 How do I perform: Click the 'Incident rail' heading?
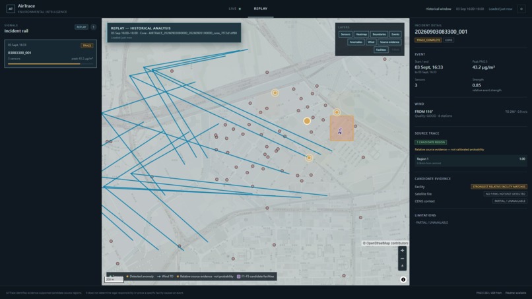[x=17, y=31]
